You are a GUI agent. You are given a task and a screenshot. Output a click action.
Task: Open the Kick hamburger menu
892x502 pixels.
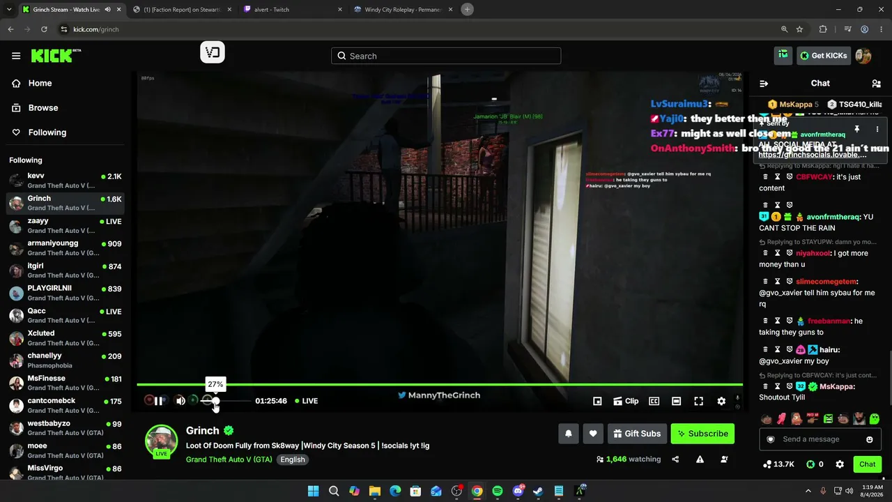16,56
